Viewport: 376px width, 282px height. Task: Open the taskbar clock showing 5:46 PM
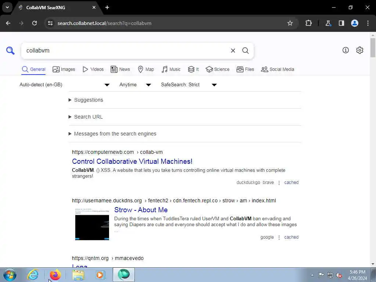pyautogui.click(x=357, y=275)
